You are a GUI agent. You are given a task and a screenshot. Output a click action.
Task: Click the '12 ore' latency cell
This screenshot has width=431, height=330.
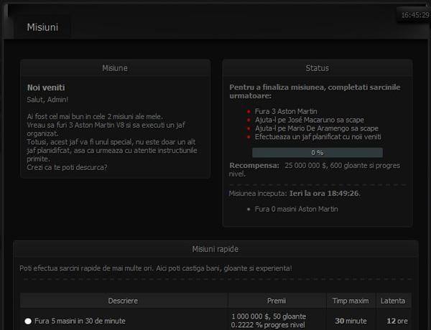[x=392, y=321]
